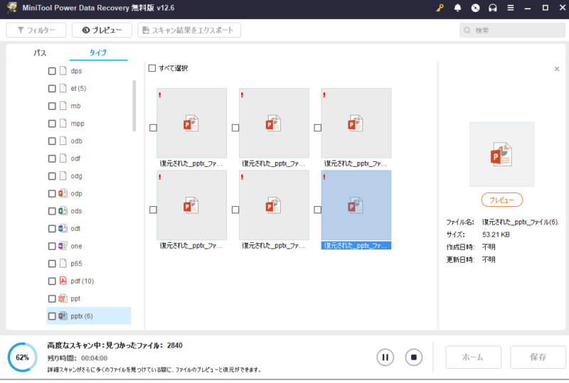The height and width of the screenshot is (383, 569).
Task: Tick the すべて選択 checkbox
Action: click(x=152, y=68)
